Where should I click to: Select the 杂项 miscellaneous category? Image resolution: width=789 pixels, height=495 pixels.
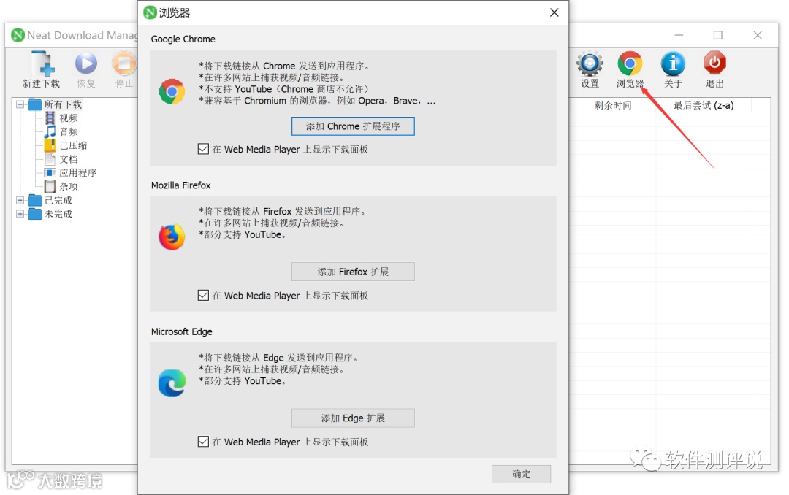pos(69,187)
